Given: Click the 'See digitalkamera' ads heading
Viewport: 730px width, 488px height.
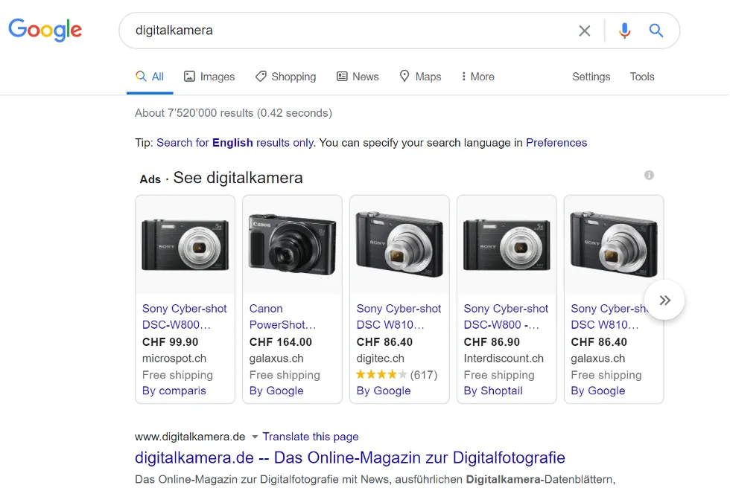Looking at the screenshot, I should (x=238, y=178).
